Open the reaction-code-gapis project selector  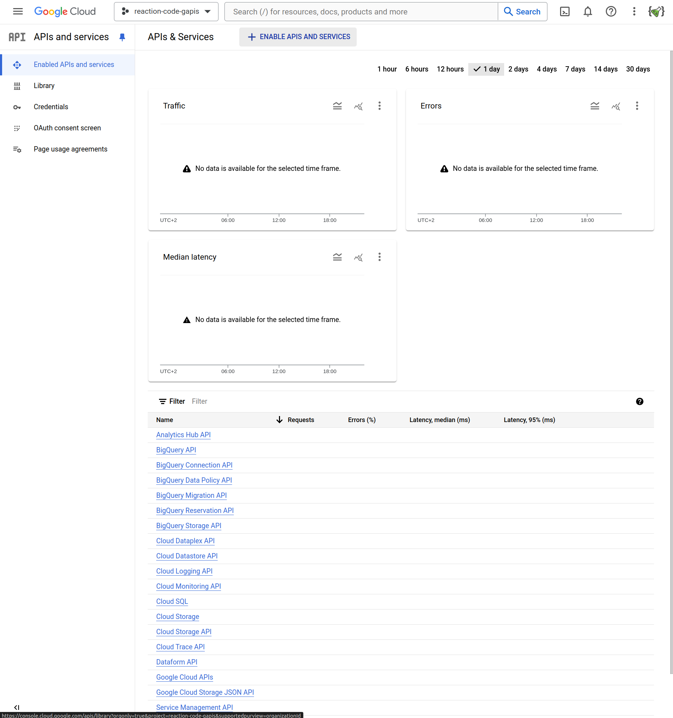166,12
